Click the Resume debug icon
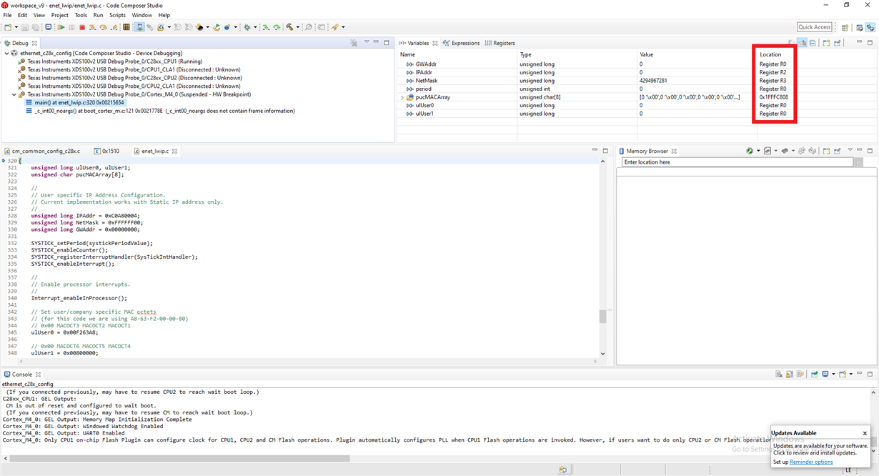 (61, 27)
